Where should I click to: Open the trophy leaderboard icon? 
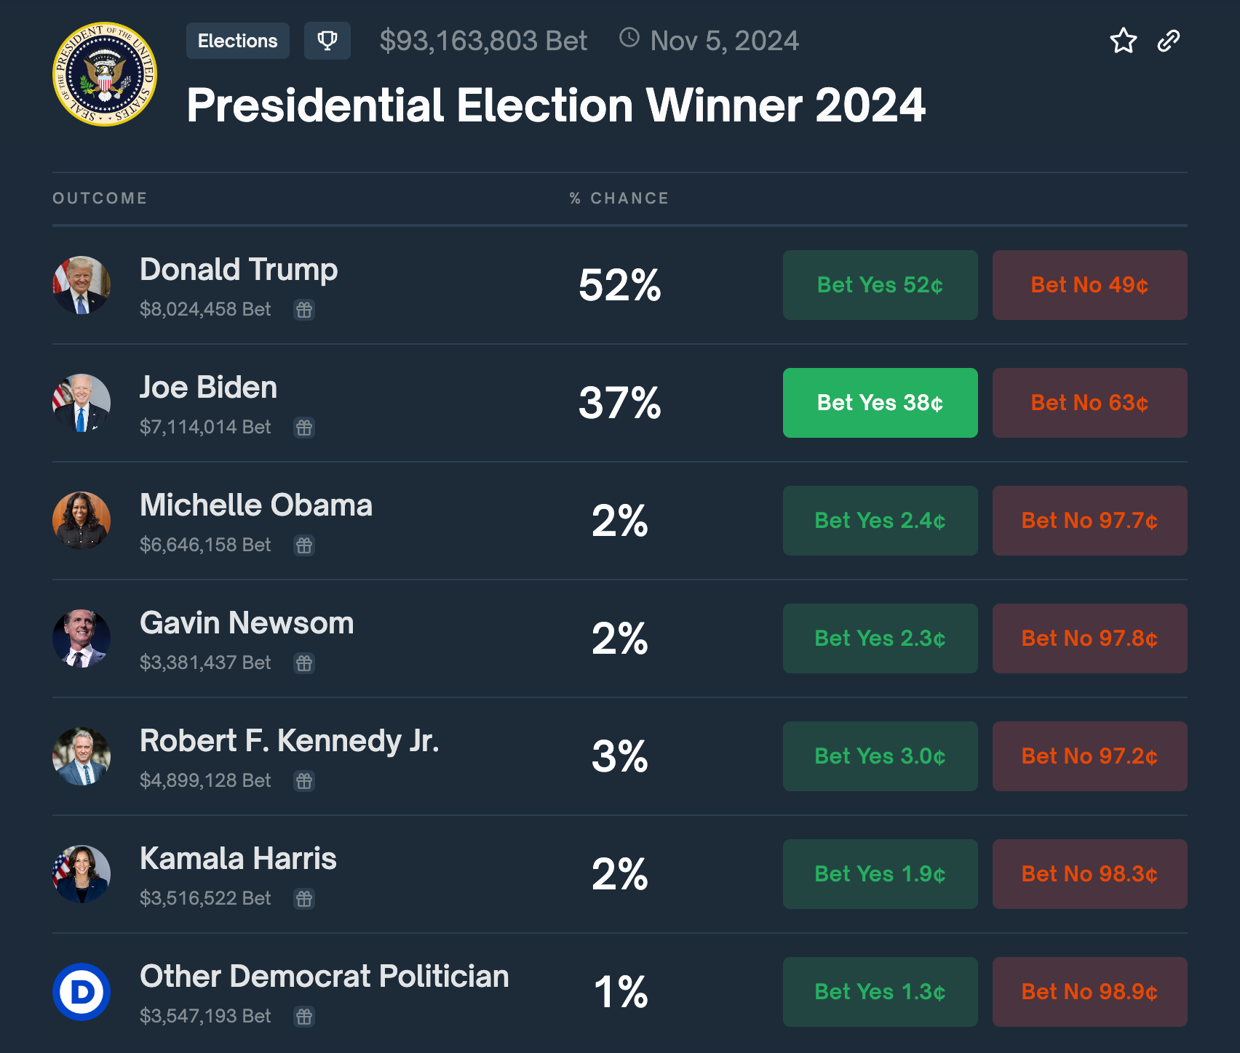coord(327,41)
